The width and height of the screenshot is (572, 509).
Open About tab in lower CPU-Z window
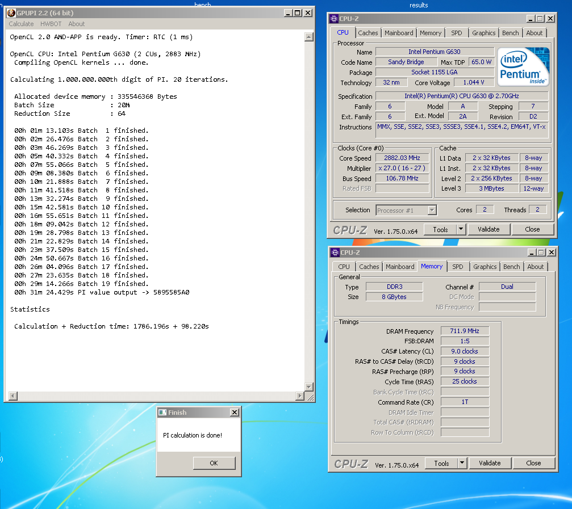535,267
